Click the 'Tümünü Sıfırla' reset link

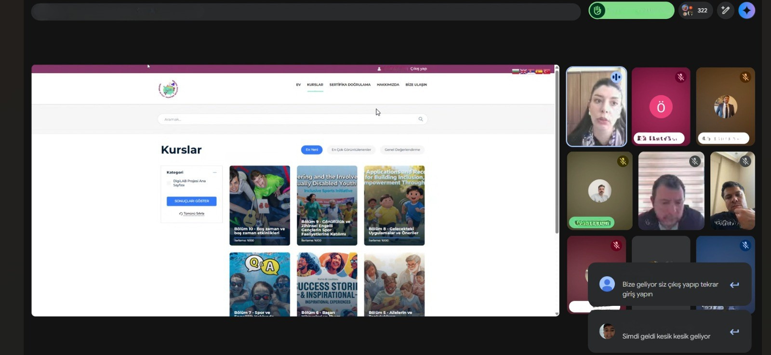[192, 213]
